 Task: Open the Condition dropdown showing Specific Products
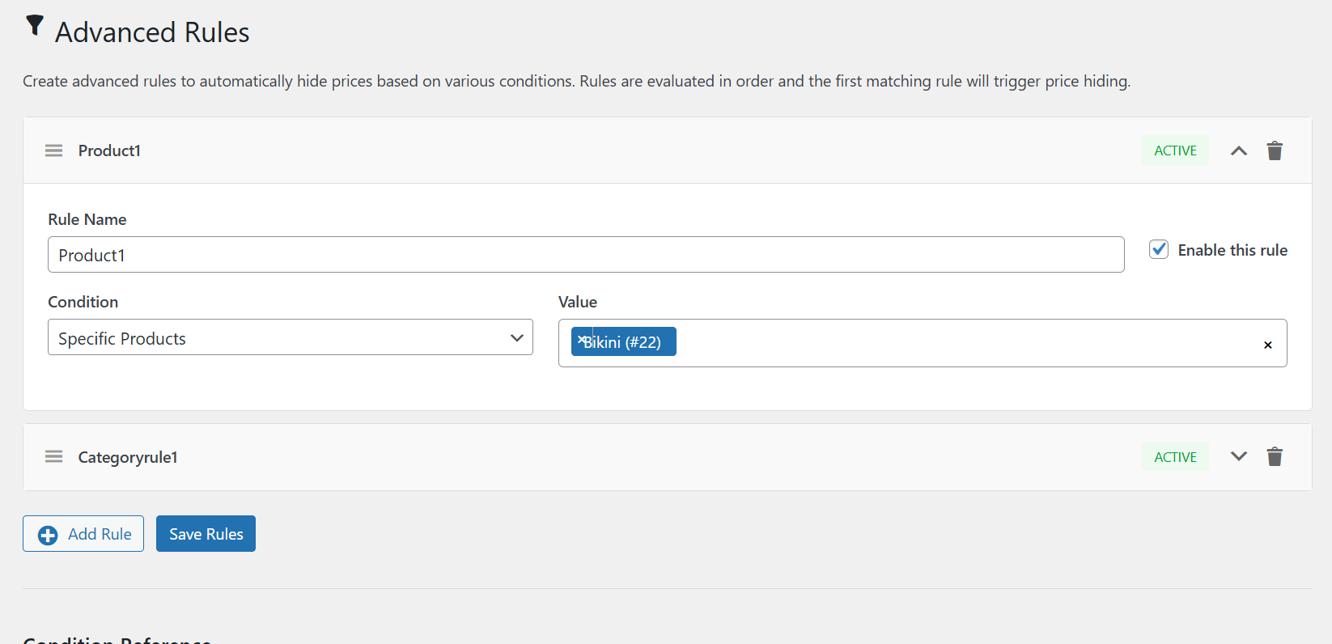(x=291, y=337)
